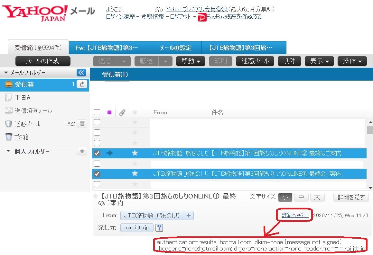
Task: Click the 詳細を隠す button
Action: pos(351,197)
